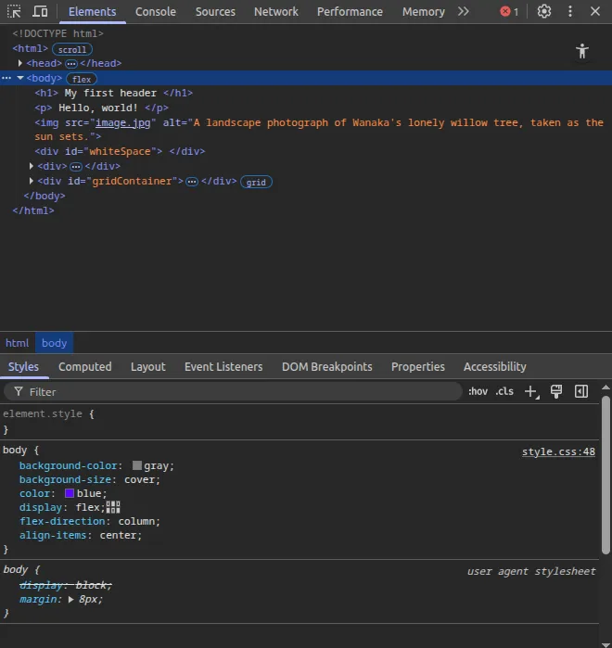Toggle the computed styles sidebar icon
The image size is (612, 648).
pyautogui.click(x=581, y=391)
